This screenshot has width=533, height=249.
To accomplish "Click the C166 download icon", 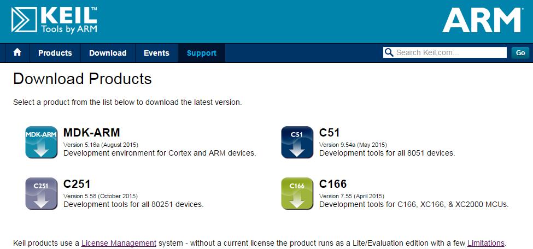I will (x=297, y=194).
